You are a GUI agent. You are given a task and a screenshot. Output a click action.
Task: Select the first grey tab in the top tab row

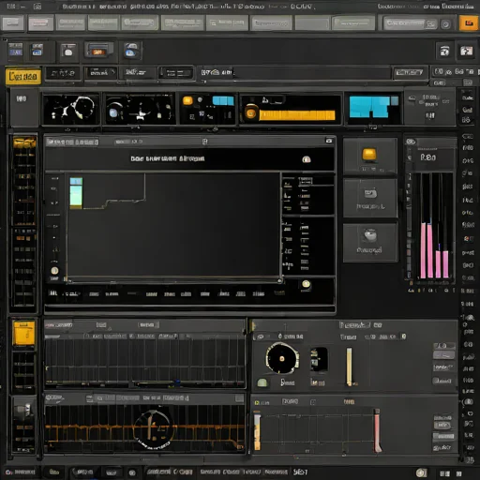point(13,22)
